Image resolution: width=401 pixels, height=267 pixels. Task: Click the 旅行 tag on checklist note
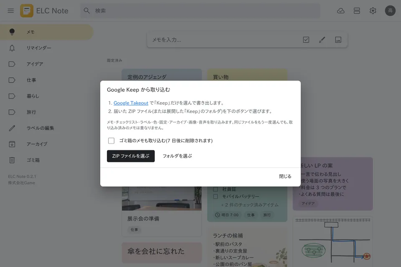(x=267, y=215)
